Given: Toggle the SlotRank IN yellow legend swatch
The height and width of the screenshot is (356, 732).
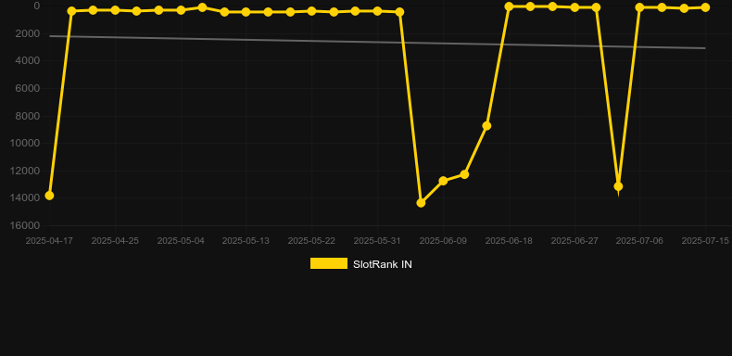Looking at the screenshot, I should coord(329,263).
